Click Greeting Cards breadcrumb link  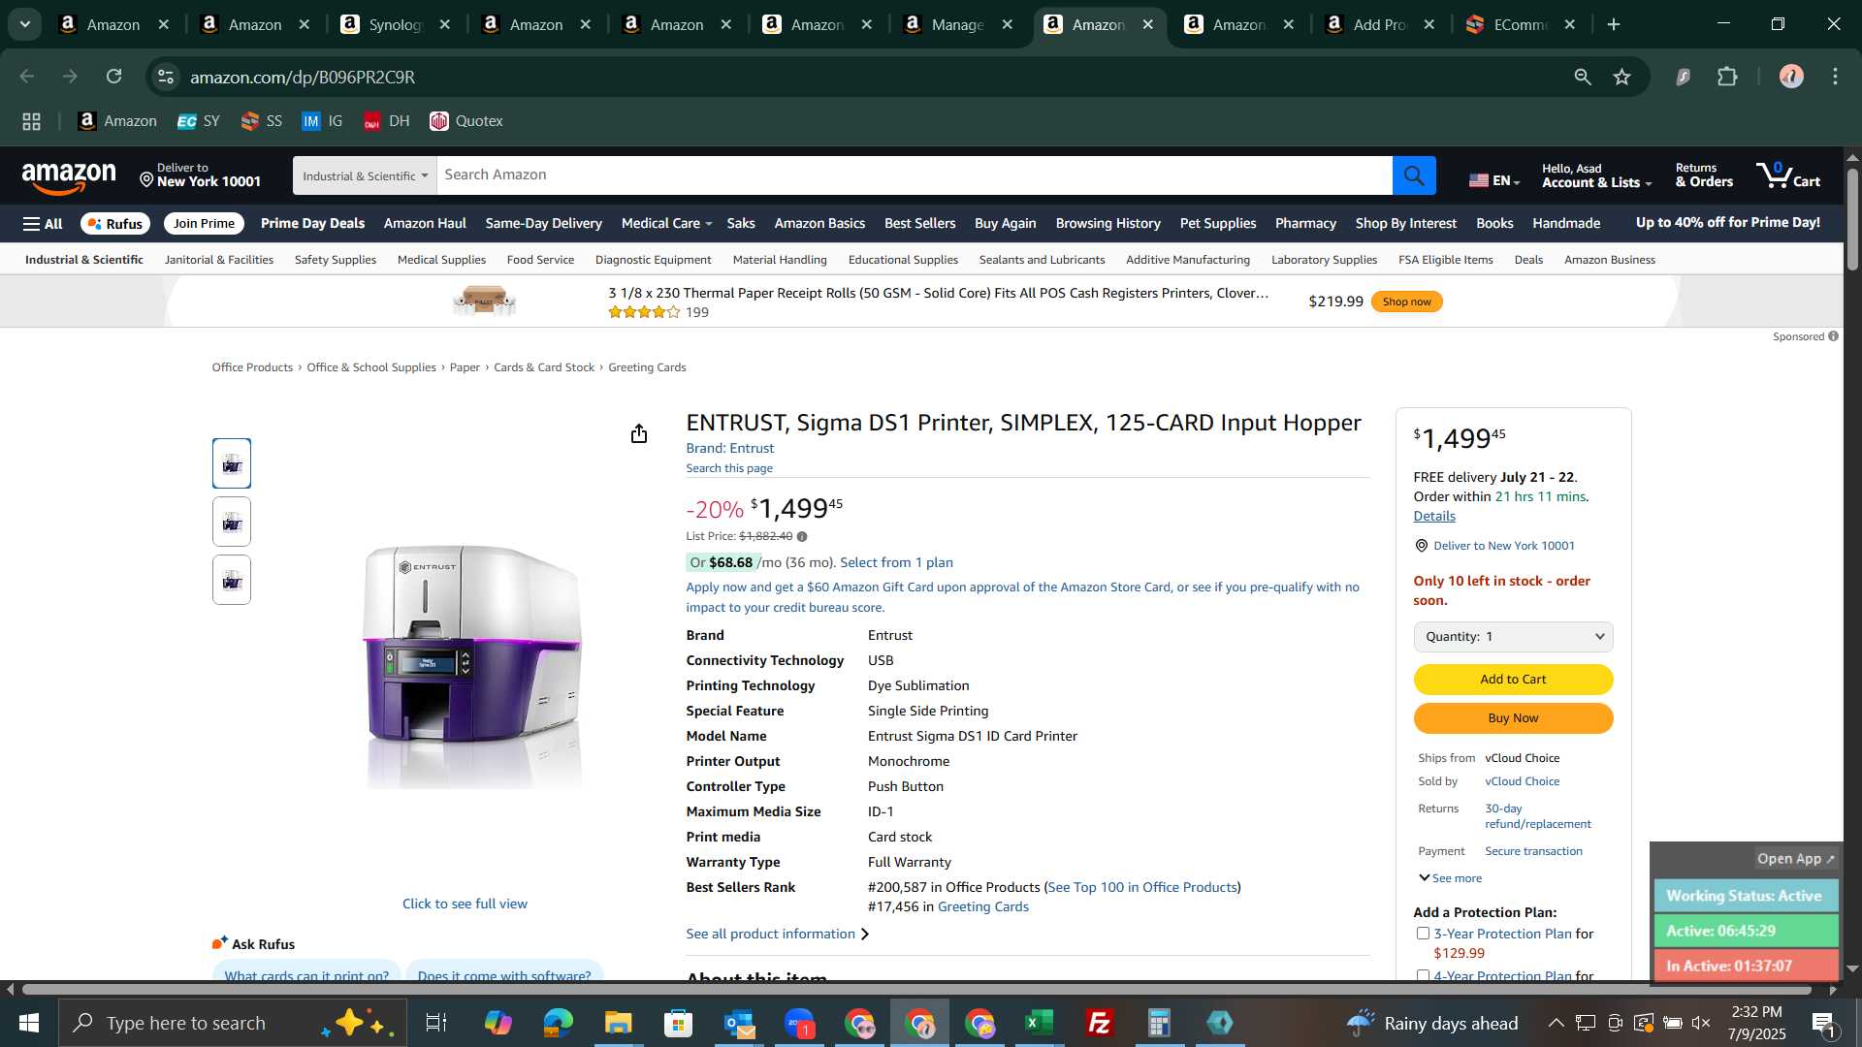pyautogui.click(x=647, y=367)
